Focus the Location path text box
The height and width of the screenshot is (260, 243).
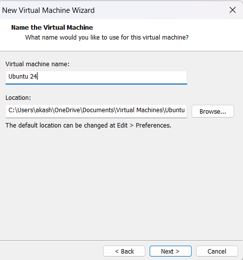(x=96, y=111)
